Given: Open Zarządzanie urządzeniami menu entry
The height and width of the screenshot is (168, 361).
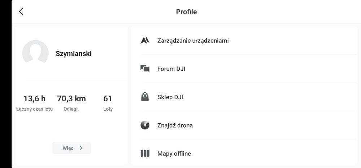Looking at the screenshot, I should click(193, 40).
